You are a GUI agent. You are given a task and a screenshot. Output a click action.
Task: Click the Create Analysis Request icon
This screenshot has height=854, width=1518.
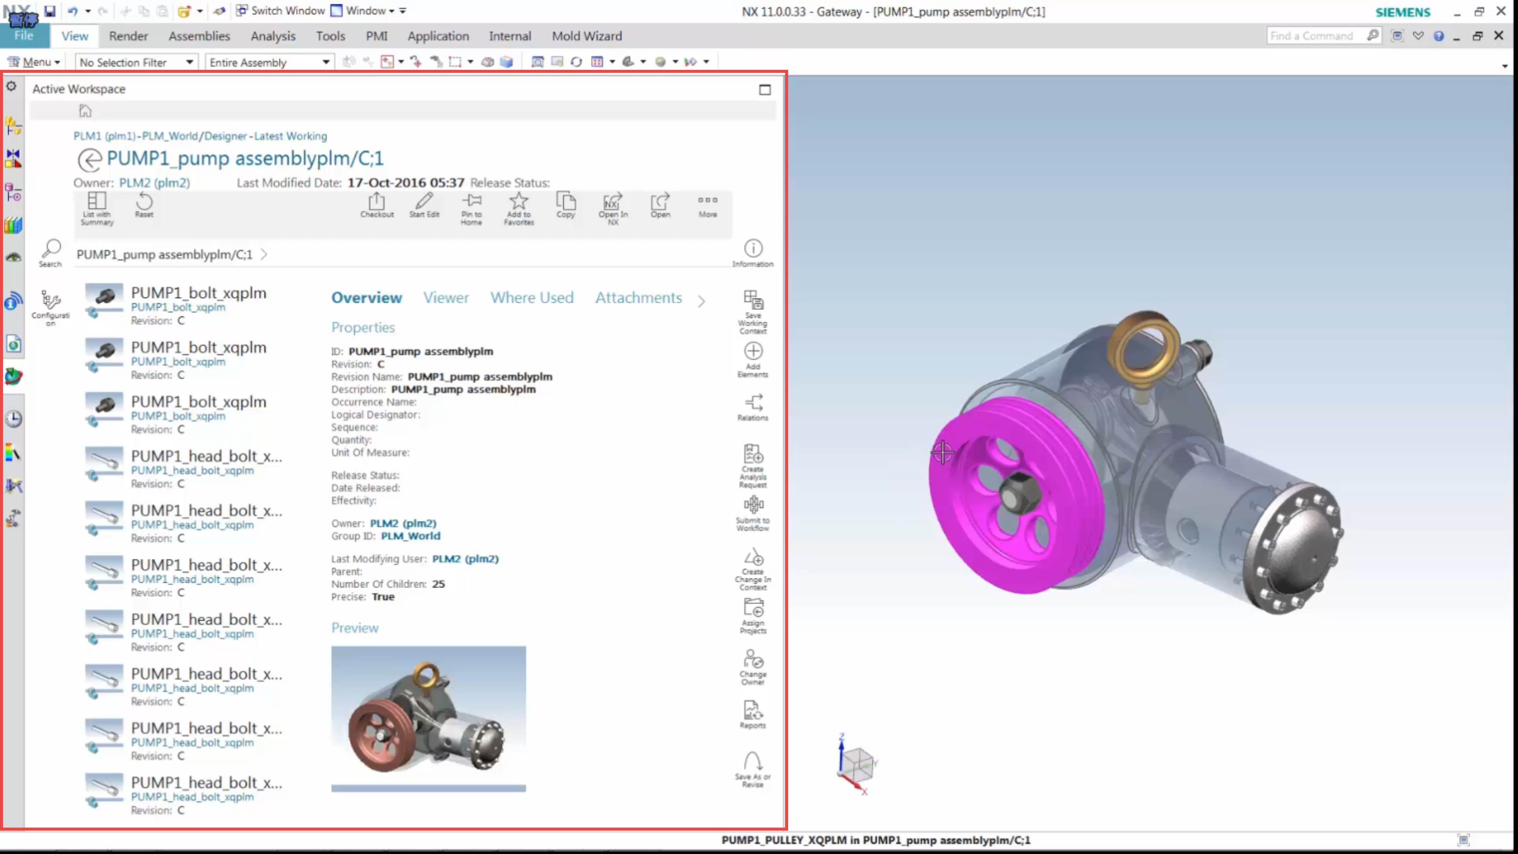coord(753,466)
